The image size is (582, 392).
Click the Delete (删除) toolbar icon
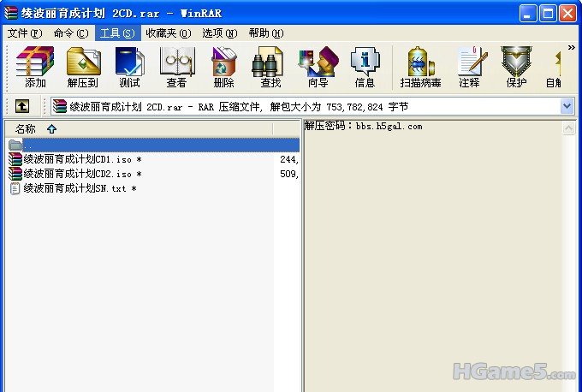tap(223, 68)
